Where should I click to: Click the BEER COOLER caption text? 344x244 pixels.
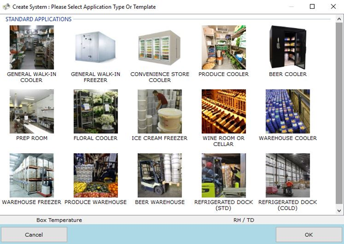click(x=288, y=74)
